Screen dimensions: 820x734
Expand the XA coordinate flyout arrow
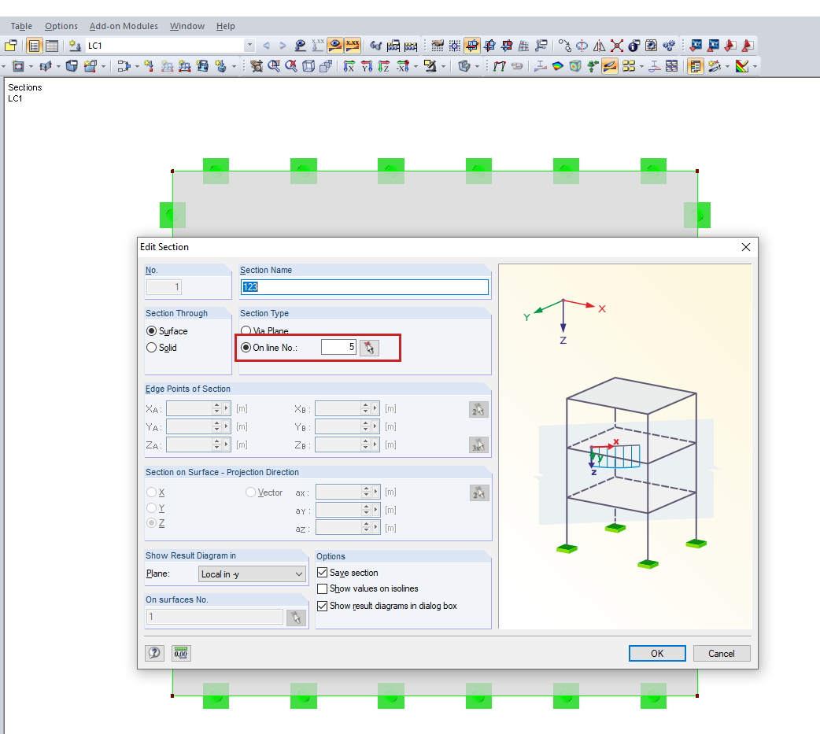click(x=227, y=408)
